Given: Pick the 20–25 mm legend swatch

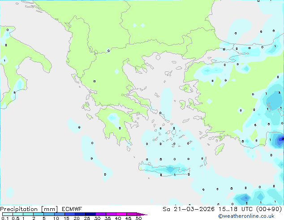Looking at the screenshot, I should click(x=80, y=214).
